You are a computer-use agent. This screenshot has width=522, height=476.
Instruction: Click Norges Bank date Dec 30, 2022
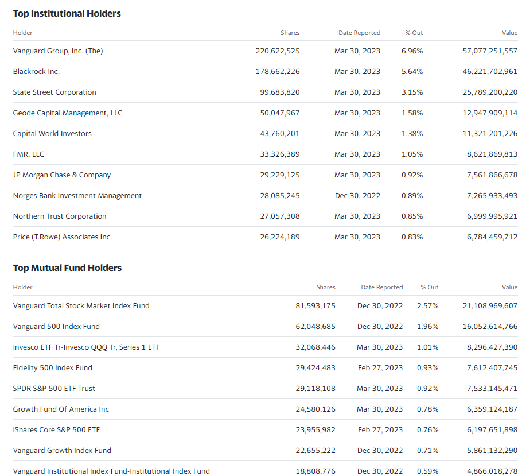[x=357, y=196]
